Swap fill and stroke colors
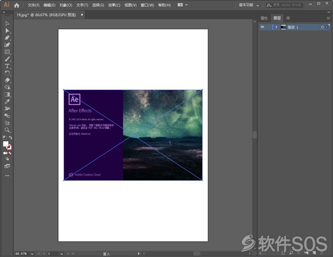Image resolution: width=333 pixels, height=257 pixels. pos(10,137)
